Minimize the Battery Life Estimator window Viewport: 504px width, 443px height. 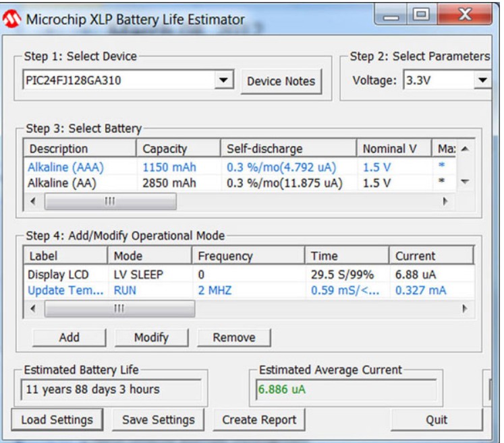coord(390,15)
